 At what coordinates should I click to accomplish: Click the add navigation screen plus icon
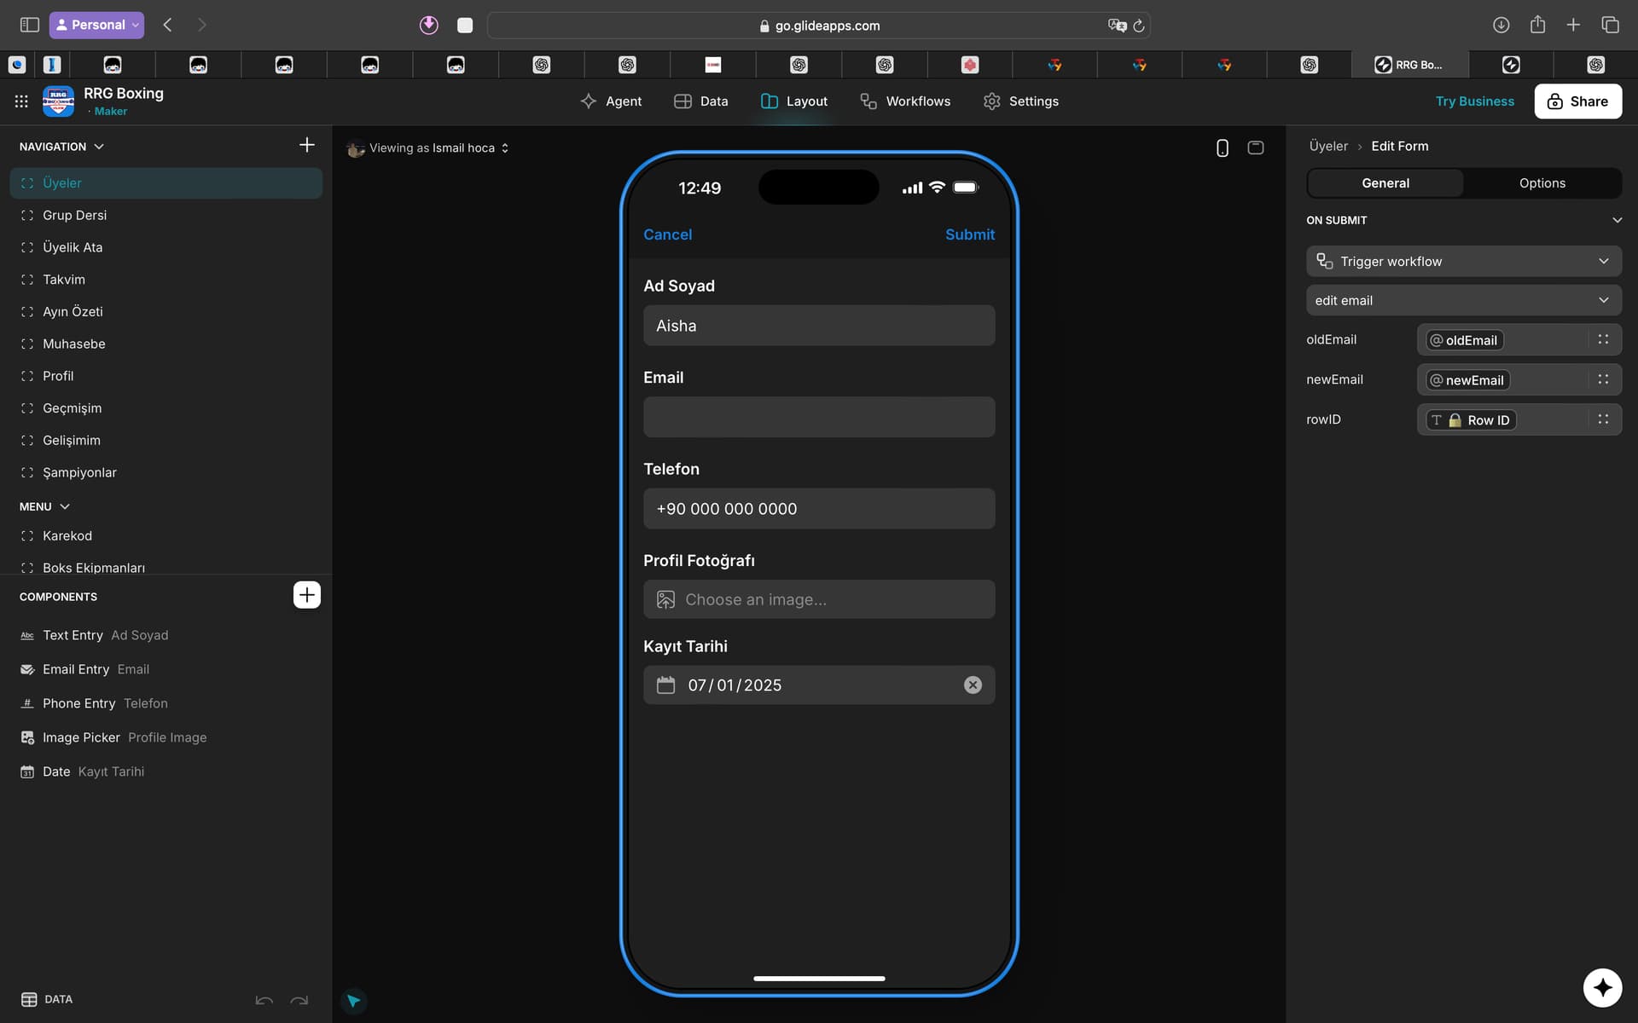[x=306, y=146]
